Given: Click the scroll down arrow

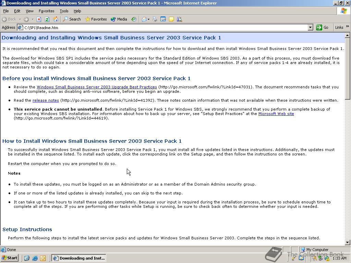Looking at the screenshot, I should 348,242.
